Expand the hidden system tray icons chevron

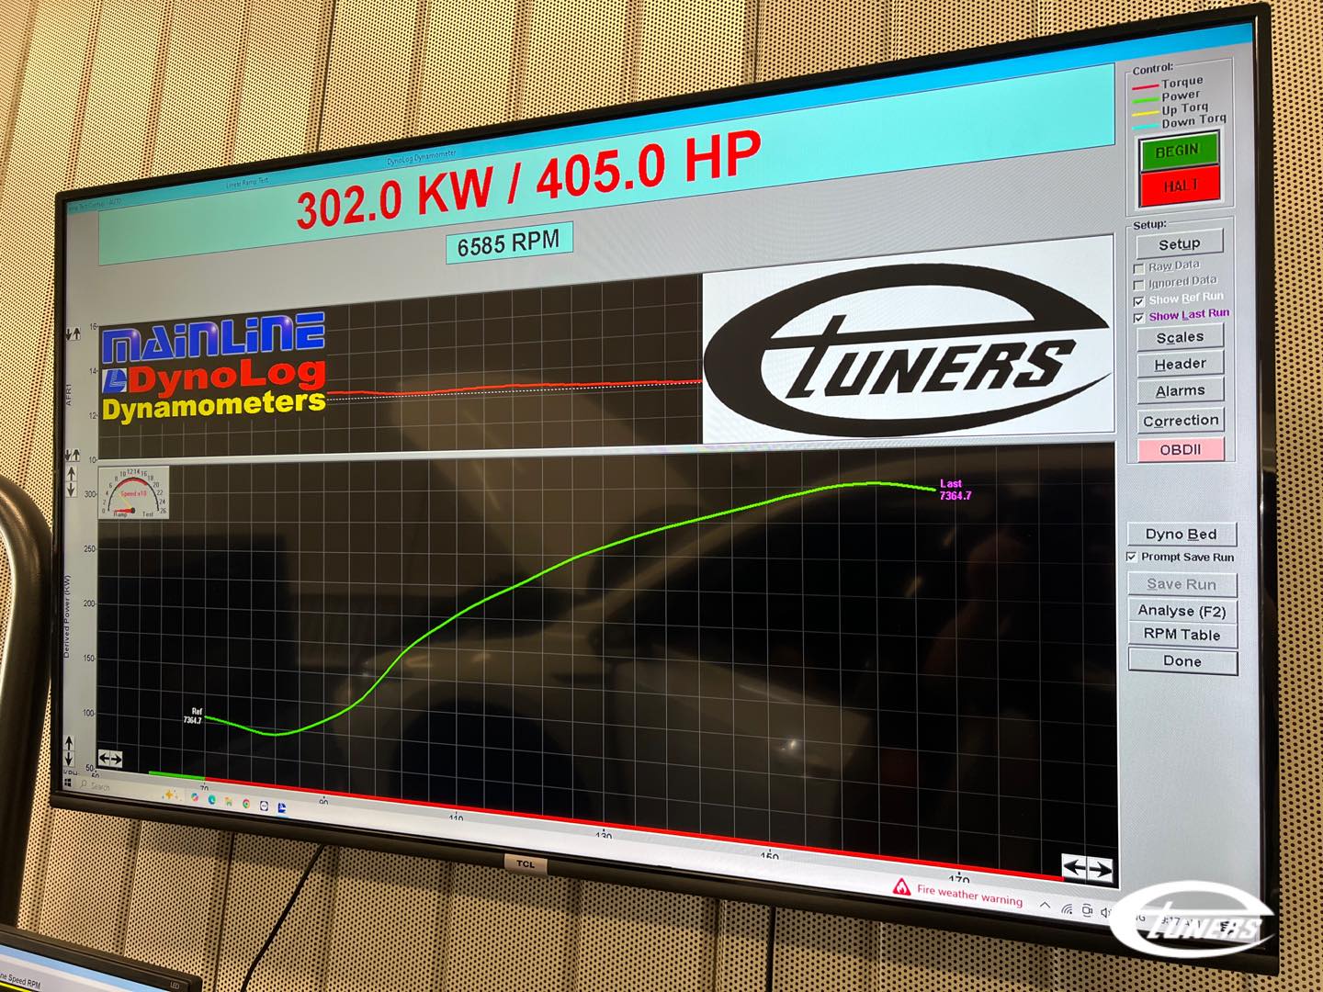1045,906
